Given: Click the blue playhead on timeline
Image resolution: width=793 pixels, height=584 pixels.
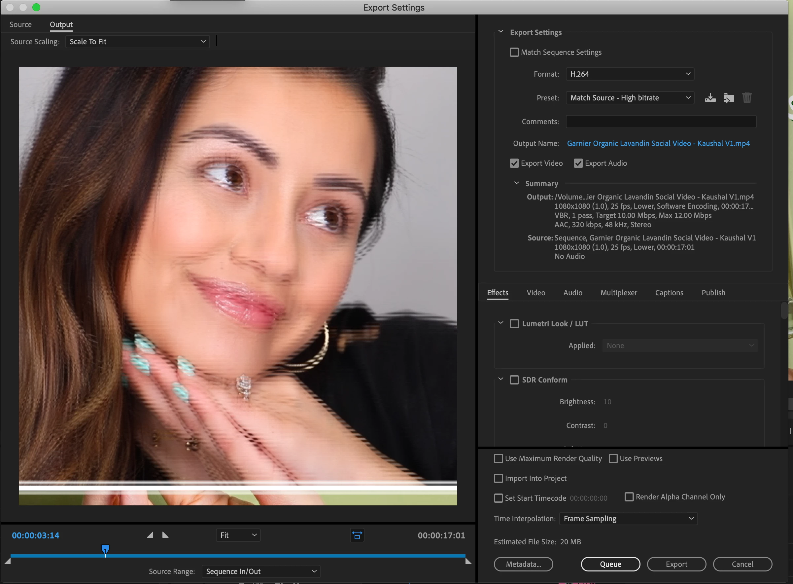Looking at the screenshot, I should click(x=105, y=549).
